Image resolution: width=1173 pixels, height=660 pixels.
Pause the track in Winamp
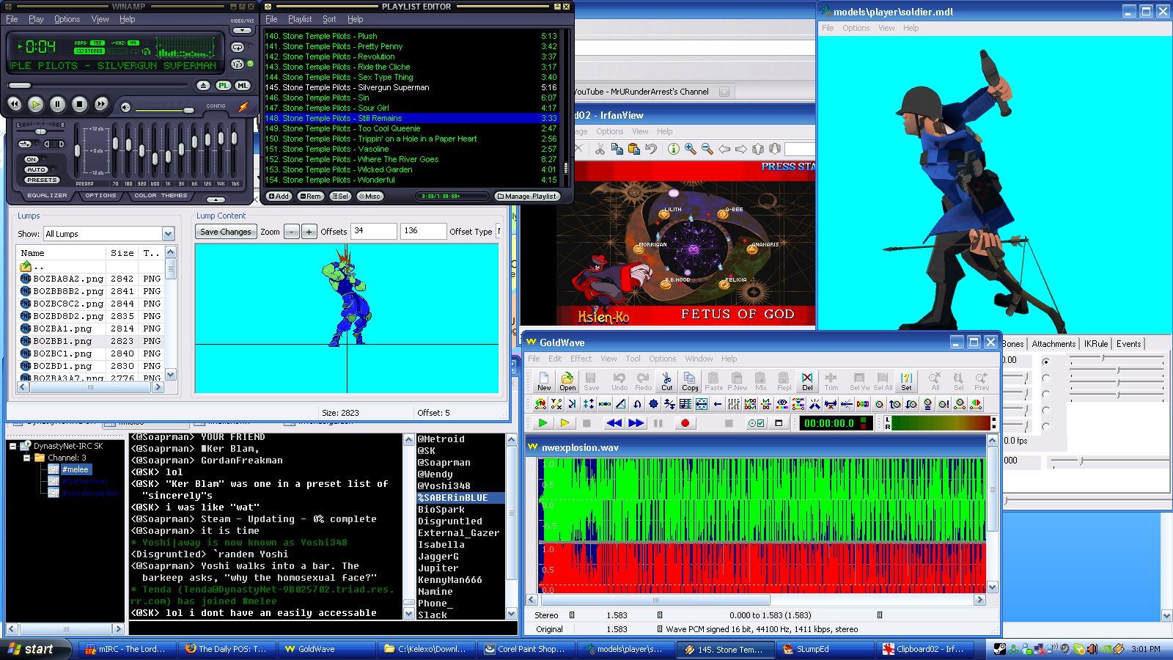pos(57,104)
